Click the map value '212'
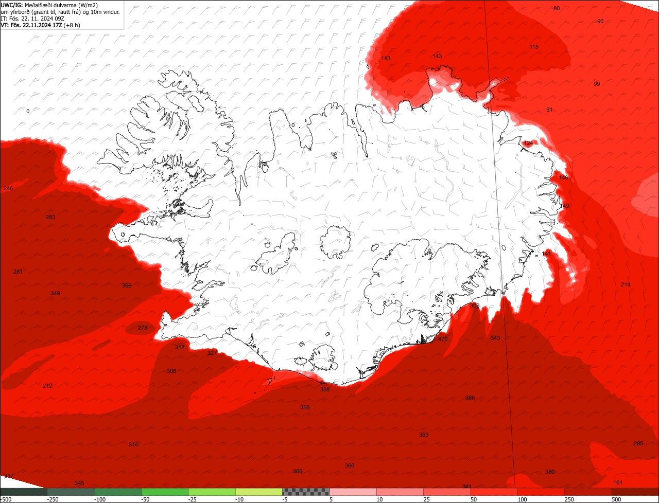This screenshot has height=503, width=659. click(47, 386)
